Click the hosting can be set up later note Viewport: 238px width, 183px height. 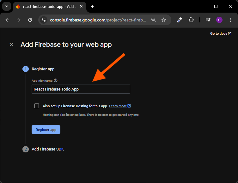[91, 115]
